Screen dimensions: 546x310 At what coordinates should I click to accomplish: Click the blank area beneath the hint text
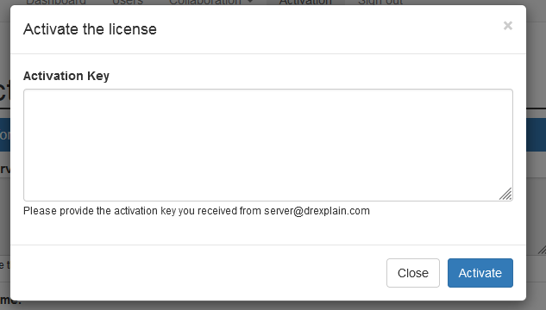[x=268, y=231]
